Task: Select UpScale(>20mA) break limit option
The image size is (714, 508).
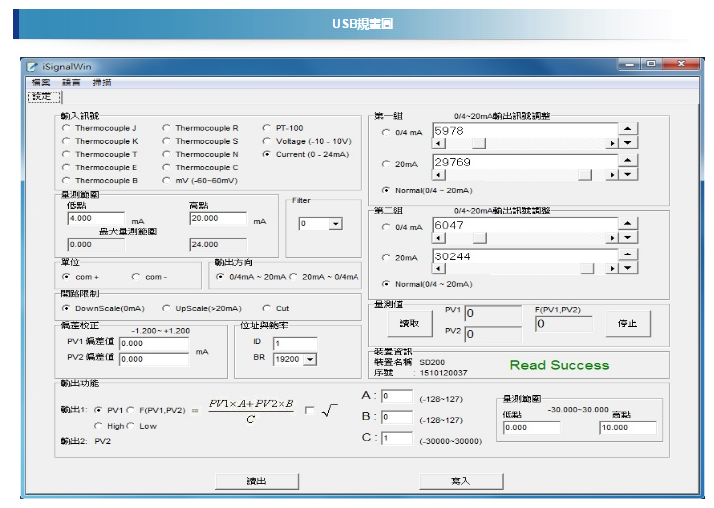Action: [166, 308]
